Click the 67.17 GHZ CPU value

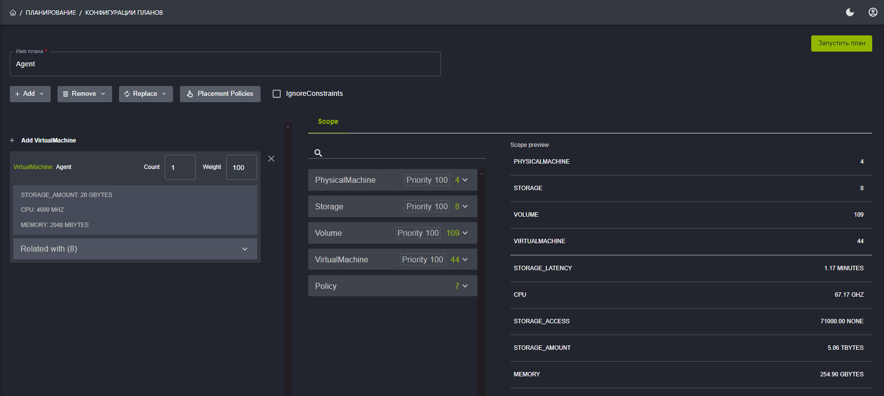click(x=849, y=295)
